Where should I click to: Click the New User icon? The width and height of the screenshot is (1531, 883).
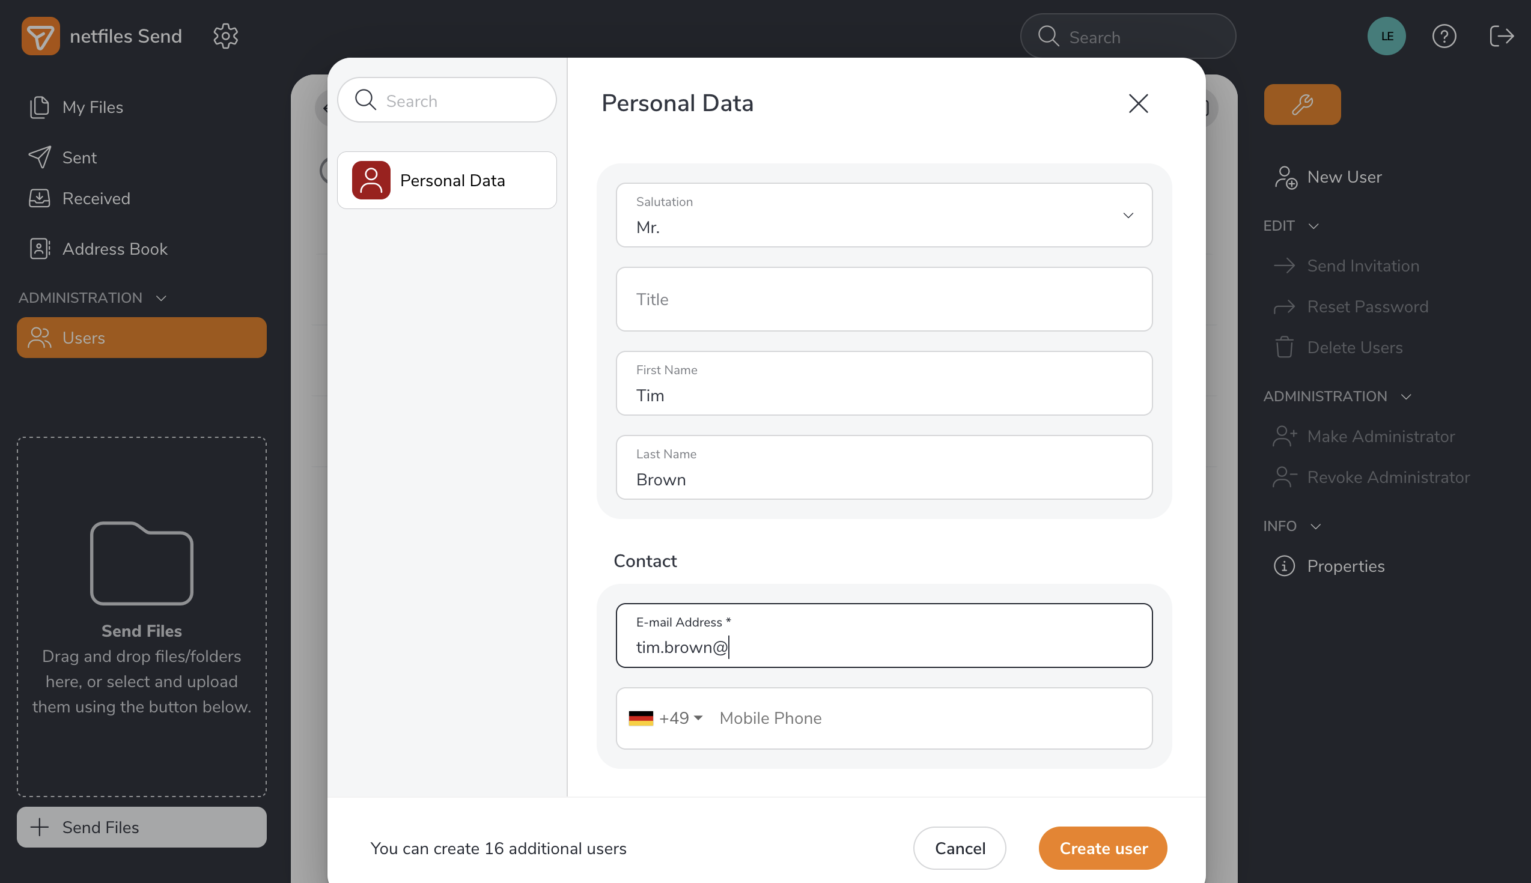[1285, 178]
